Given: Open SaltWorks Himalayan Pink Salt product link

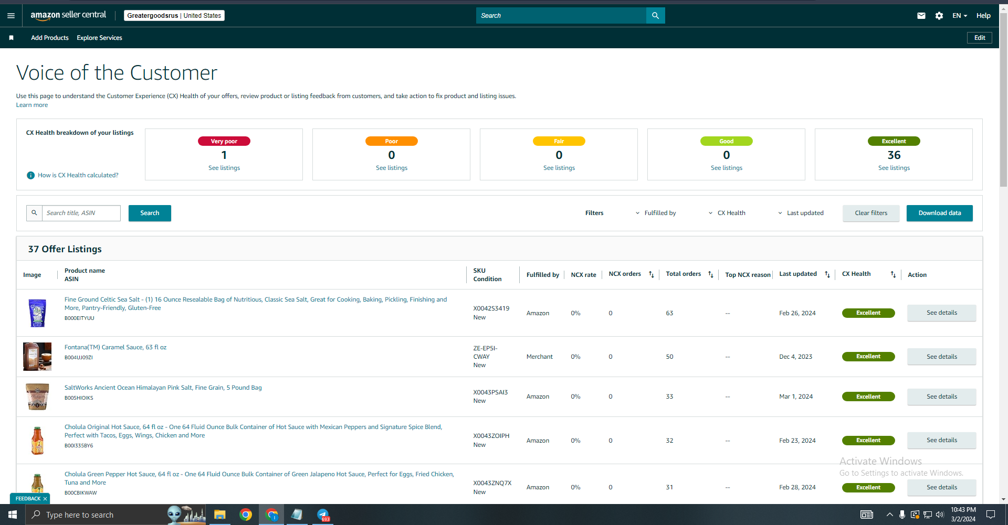Looking at the screenshot, I should pyautogui.click(x=163, y=388).
